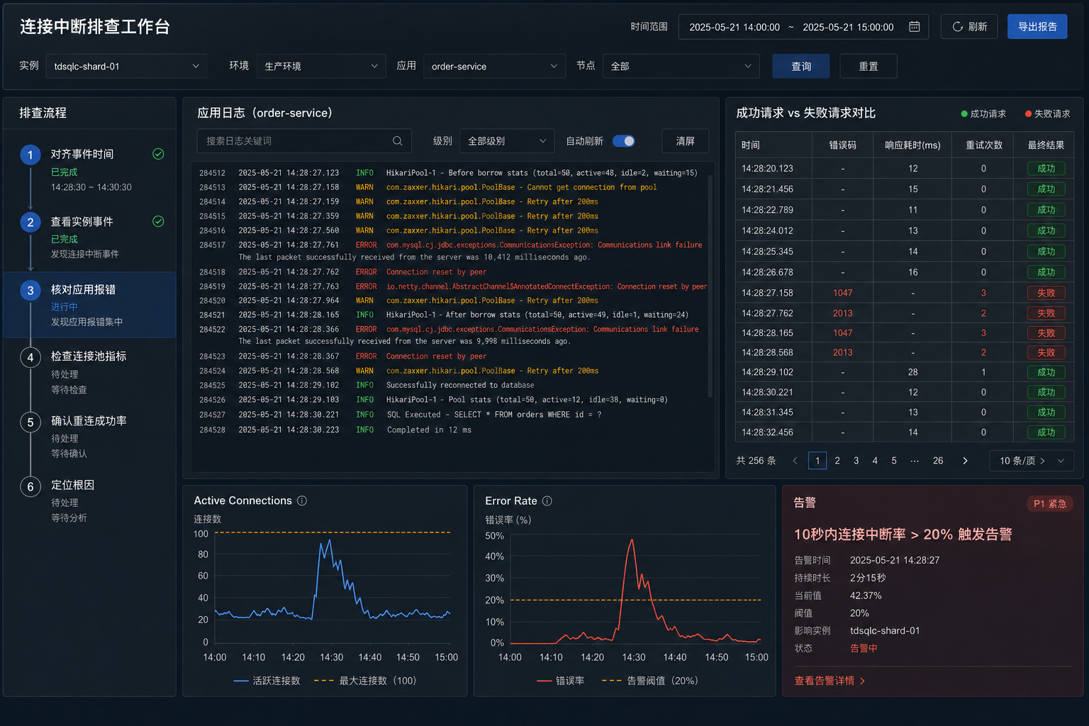Select 对齐事件时间 step in workflow
This screenshot has height=726, width=1089.
[89, 170]
